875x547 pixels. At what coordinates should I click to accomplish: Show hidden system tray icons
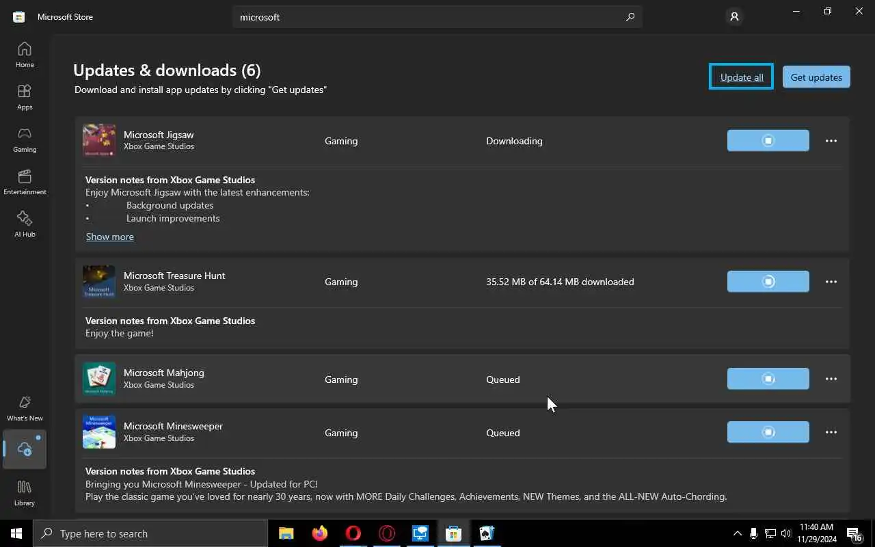(737, 533)
